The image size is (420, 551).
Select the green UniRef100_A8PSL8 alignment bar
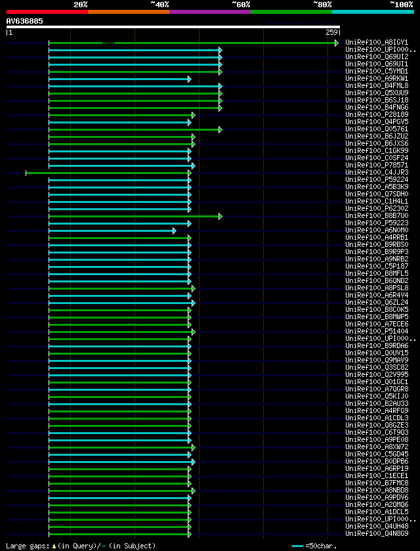pos(120,288)
